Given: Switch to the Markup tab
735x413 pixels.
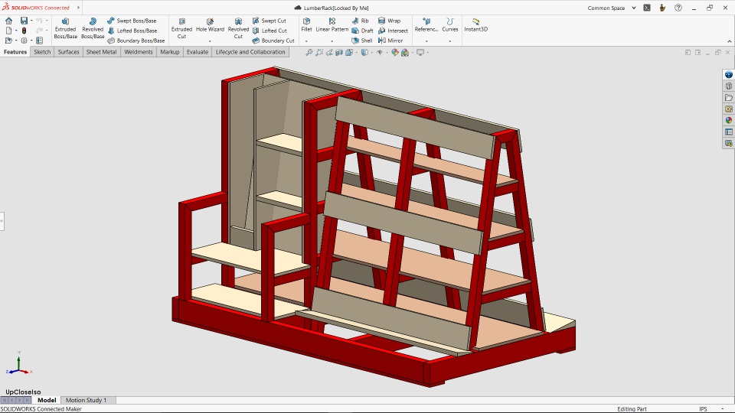Looking at the screenshot, I should pos(170,52).
